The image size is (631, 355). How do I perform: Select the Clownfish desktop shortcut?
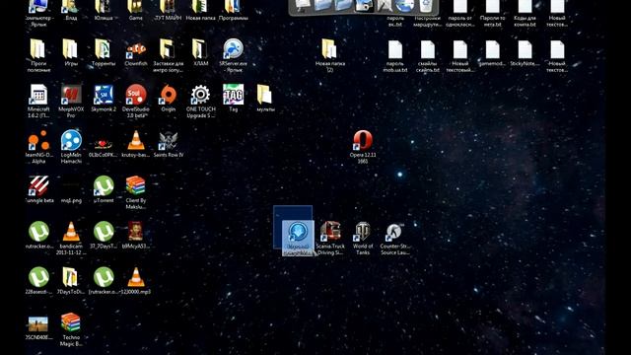point(136,49)
